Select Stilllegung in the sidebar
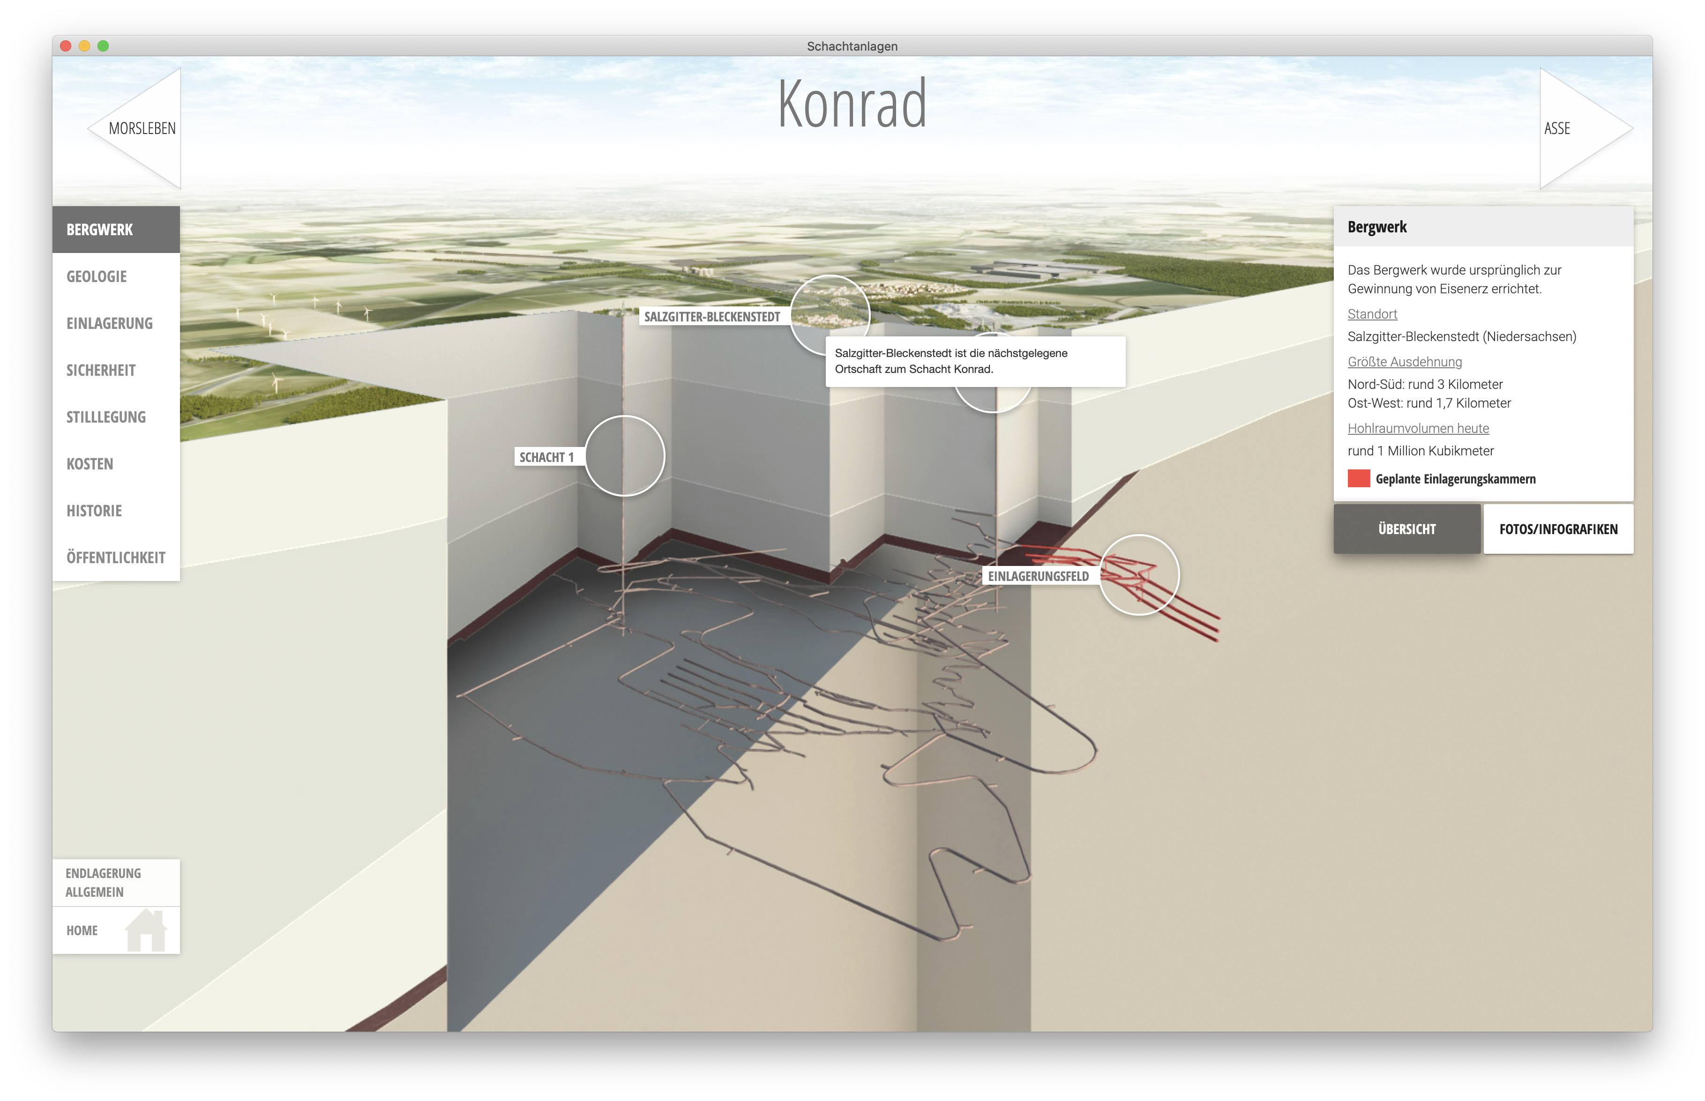The height and width of the screenshot is (1101, 1705). (x=106, y=417)
